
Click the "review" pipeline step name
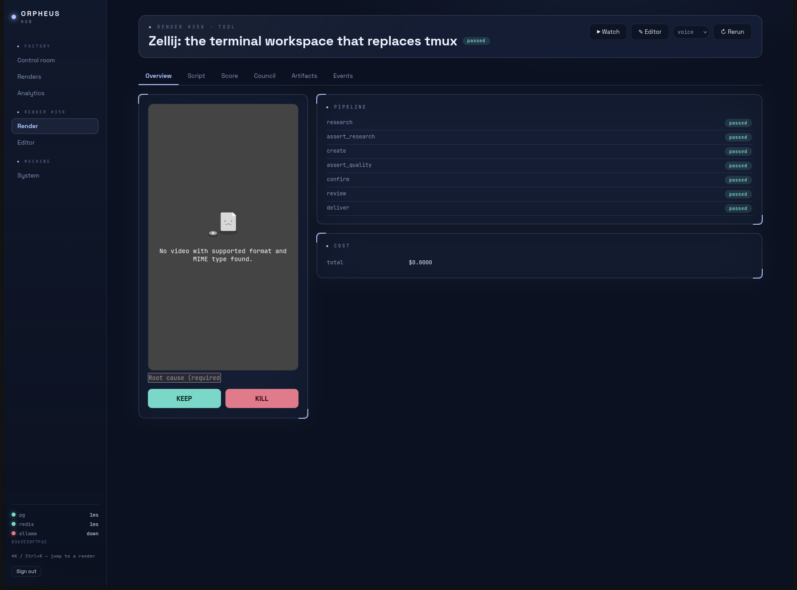(336, 194)
